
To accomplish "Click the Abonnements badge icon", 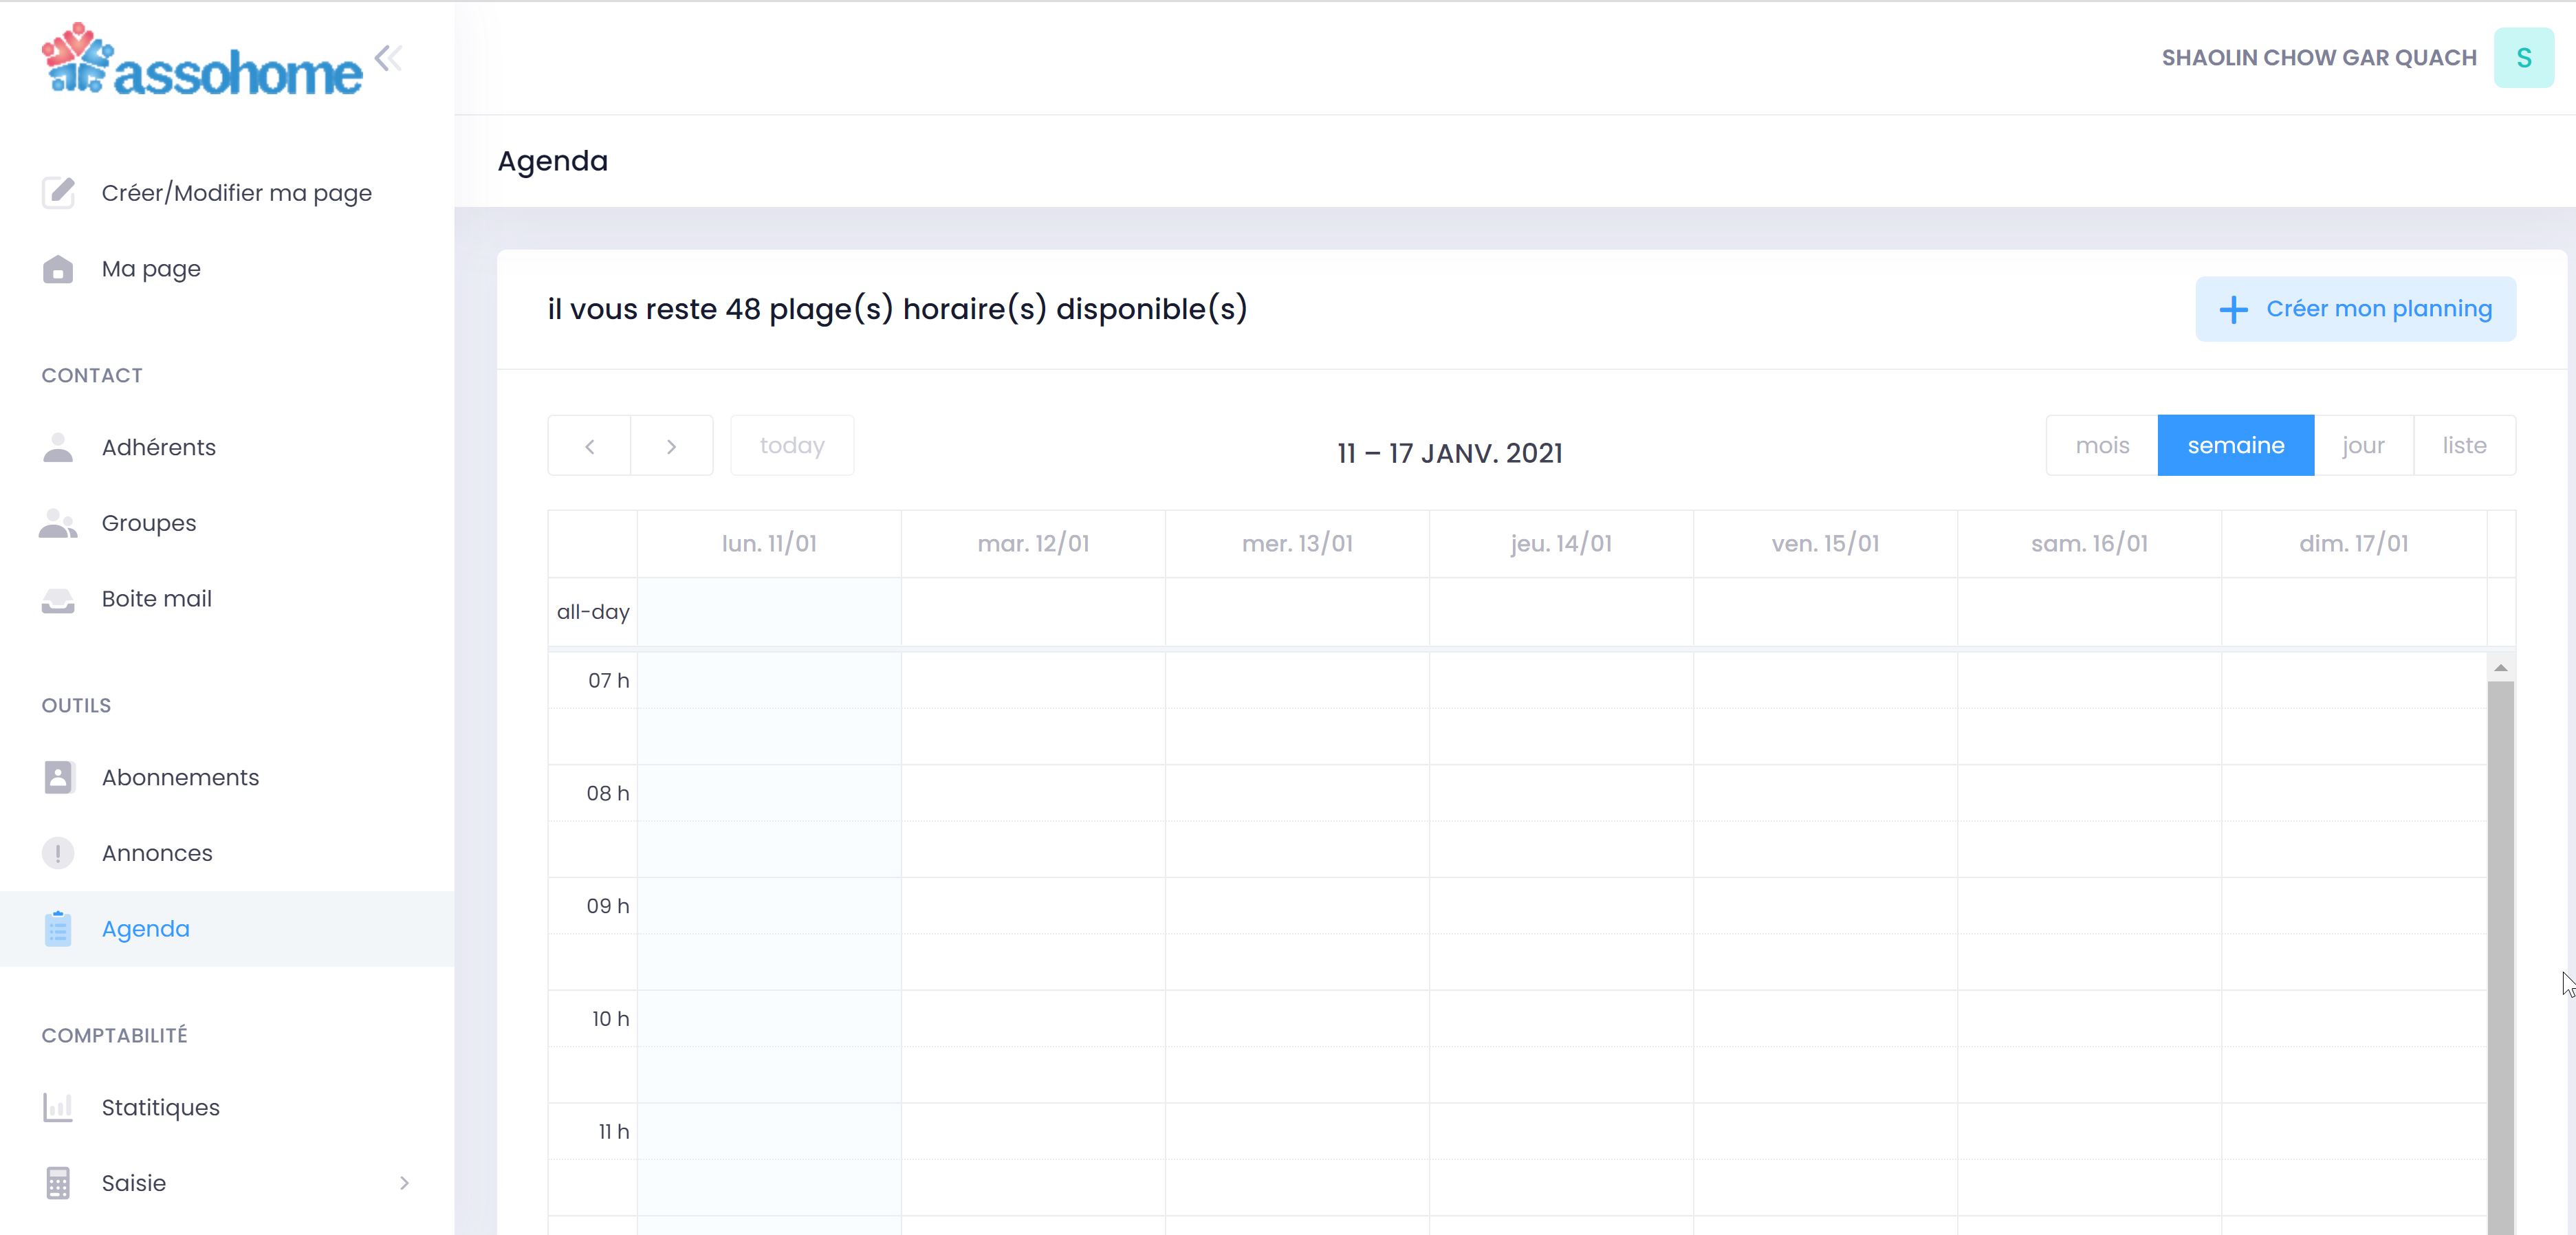I will point(58,777).
